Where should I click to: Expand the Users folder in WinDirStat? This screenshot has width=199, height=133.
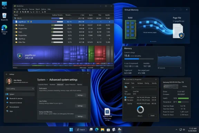(14, 32)
